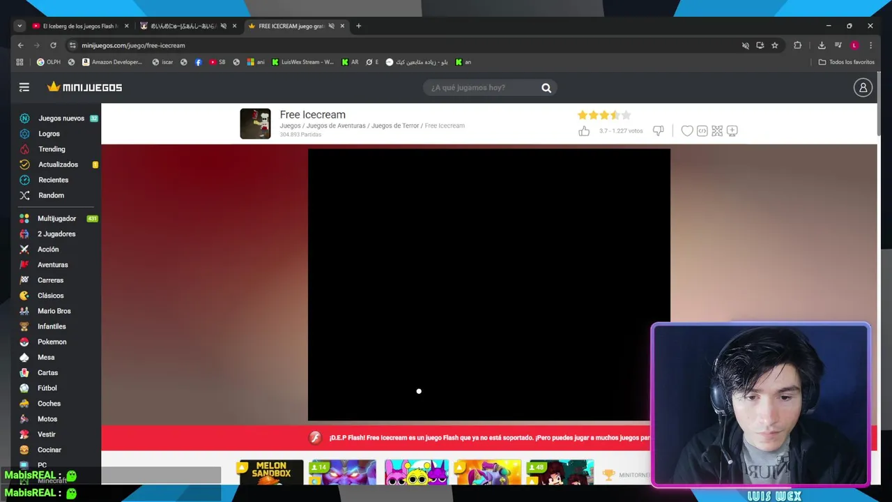
Task: Expand the tab search dropdown arrow
Action: [20, 26]
